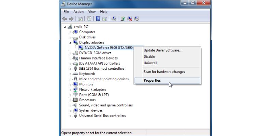Click the Scan for hardware changes toolbar icon
Image resolution: width=271 pixels, height=136 pixels.
point(114,18)
